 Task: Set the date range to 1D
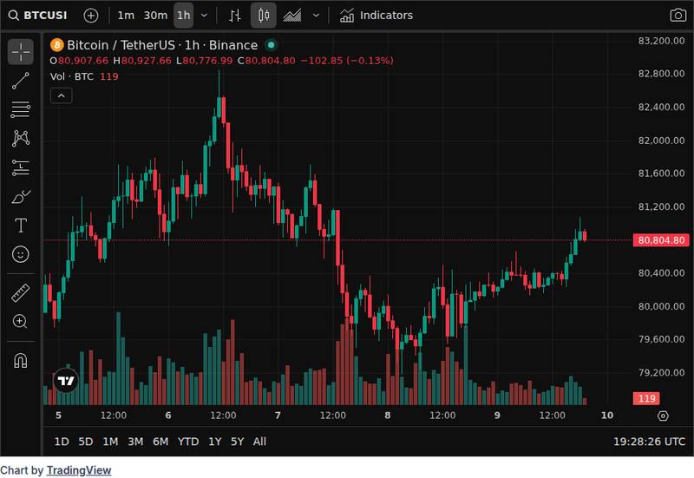(x=62, y=442)
